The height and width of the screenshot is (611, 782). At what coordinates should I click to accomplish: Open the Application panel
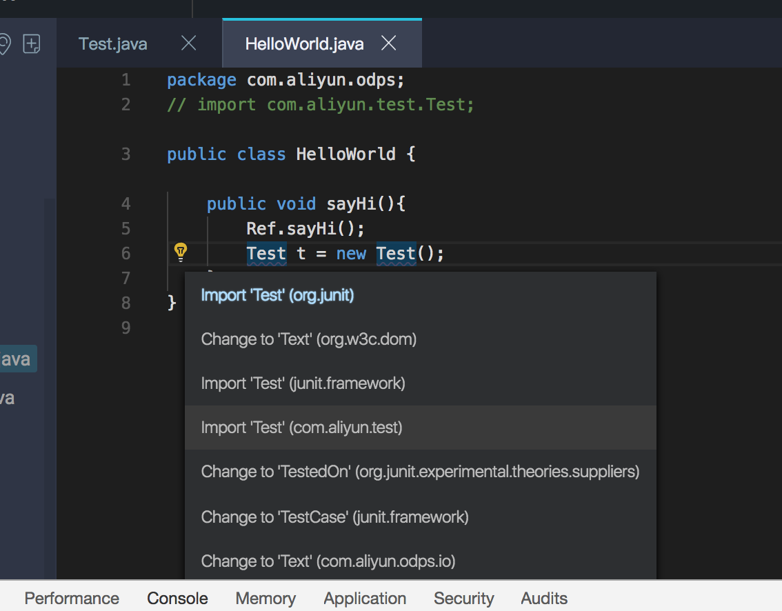pyautogui.click(x=365, y=598)
